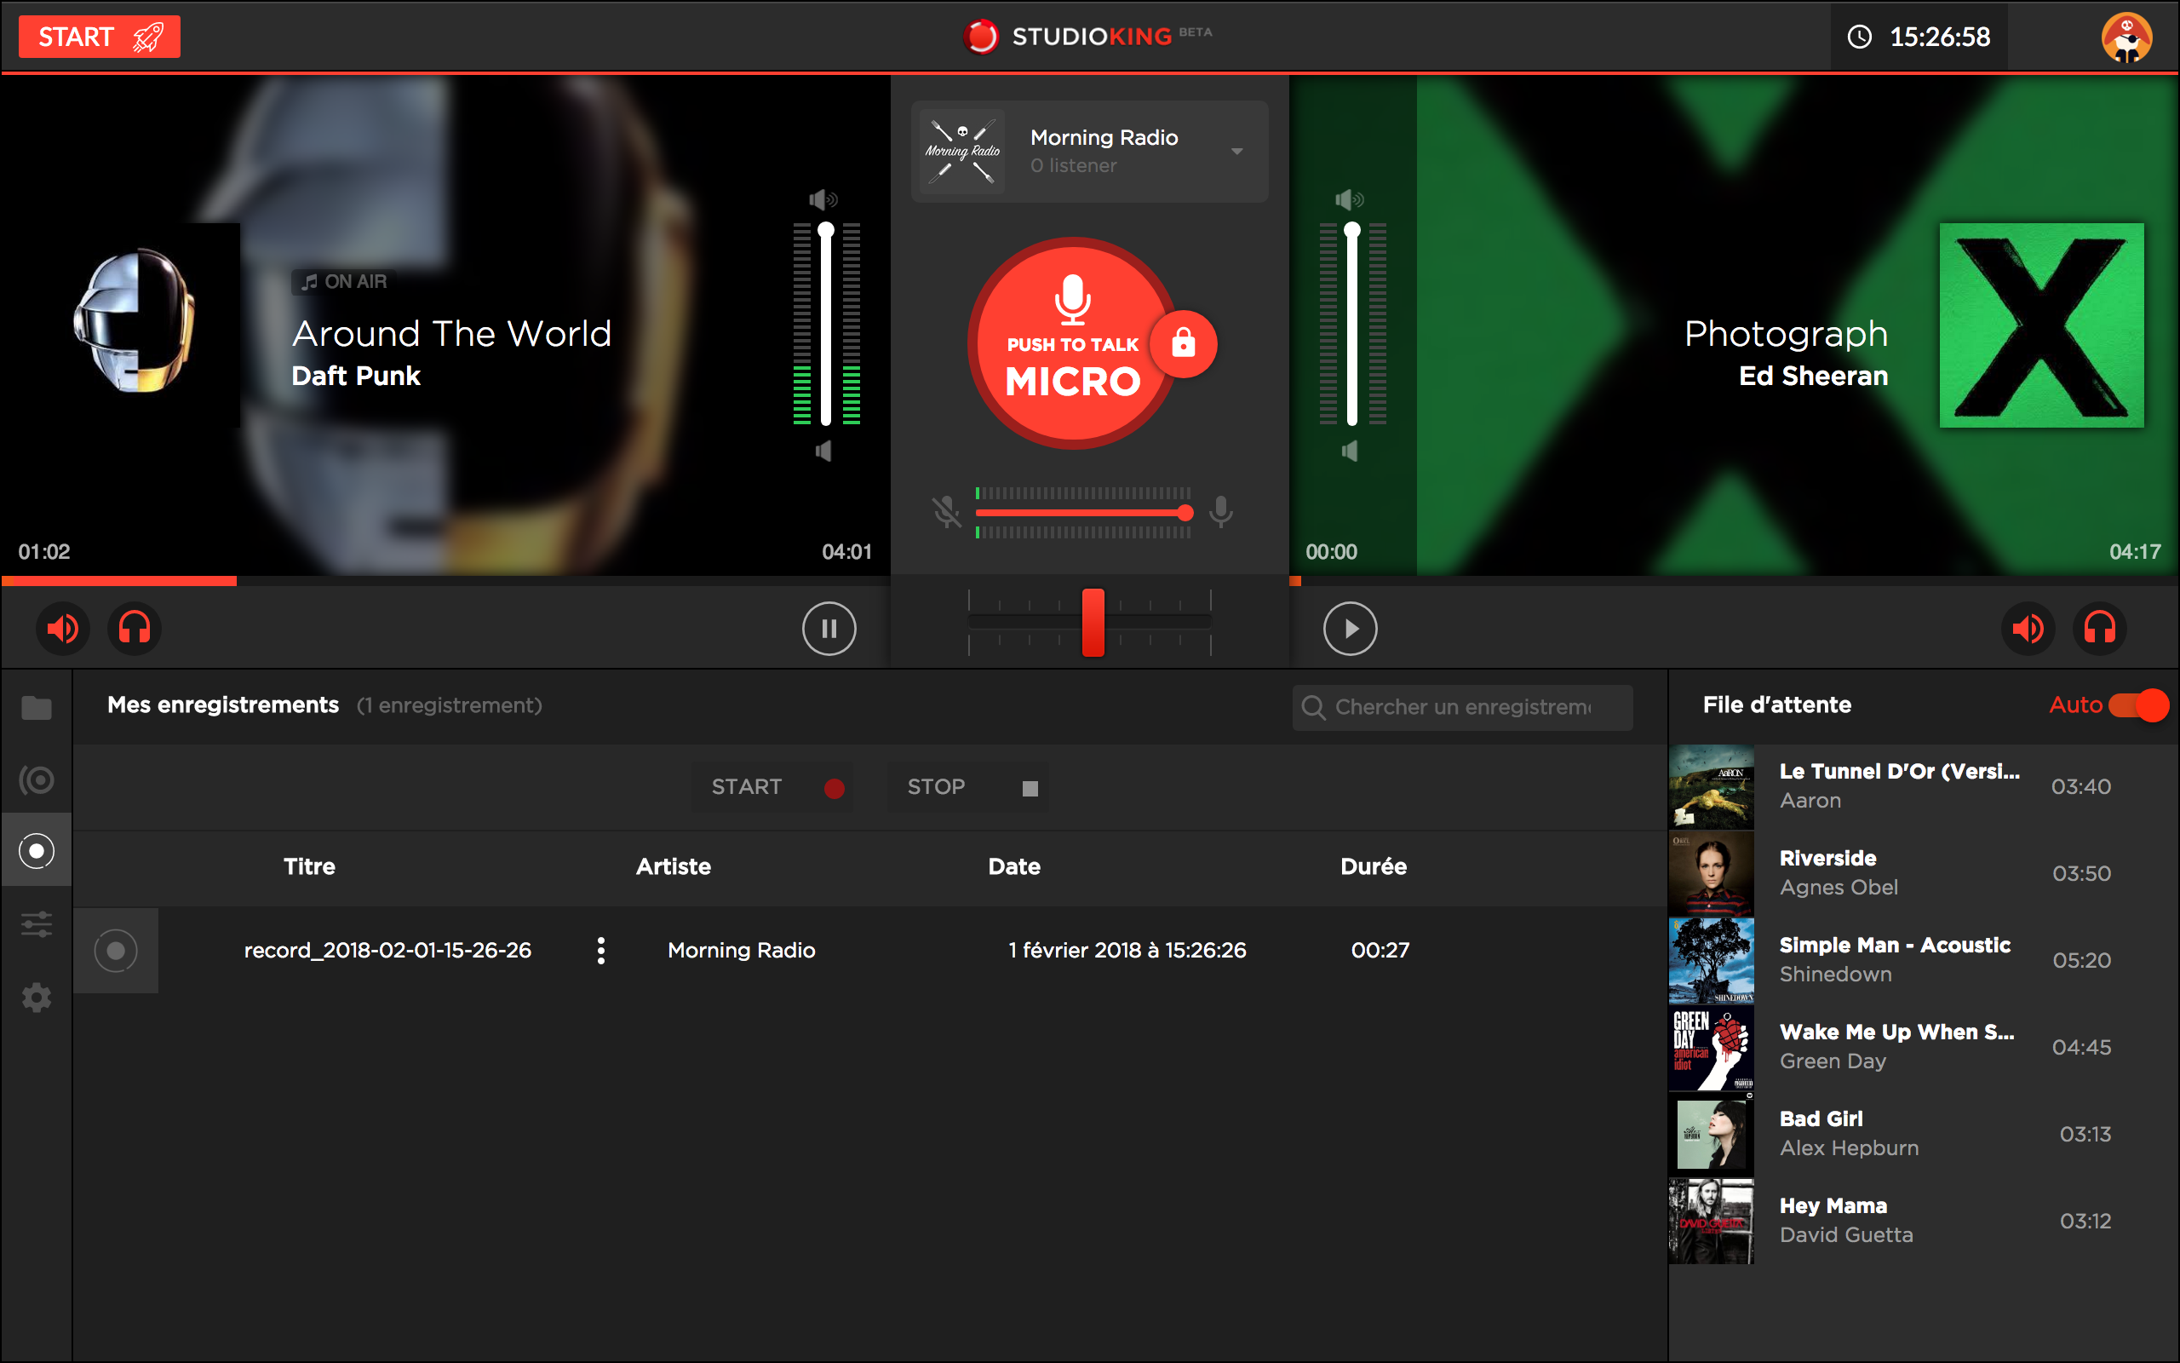Screen dimensions: 2180x1363
Task: Select the disc/playlists icon in sidebar
Action: (x=36, y=779)
